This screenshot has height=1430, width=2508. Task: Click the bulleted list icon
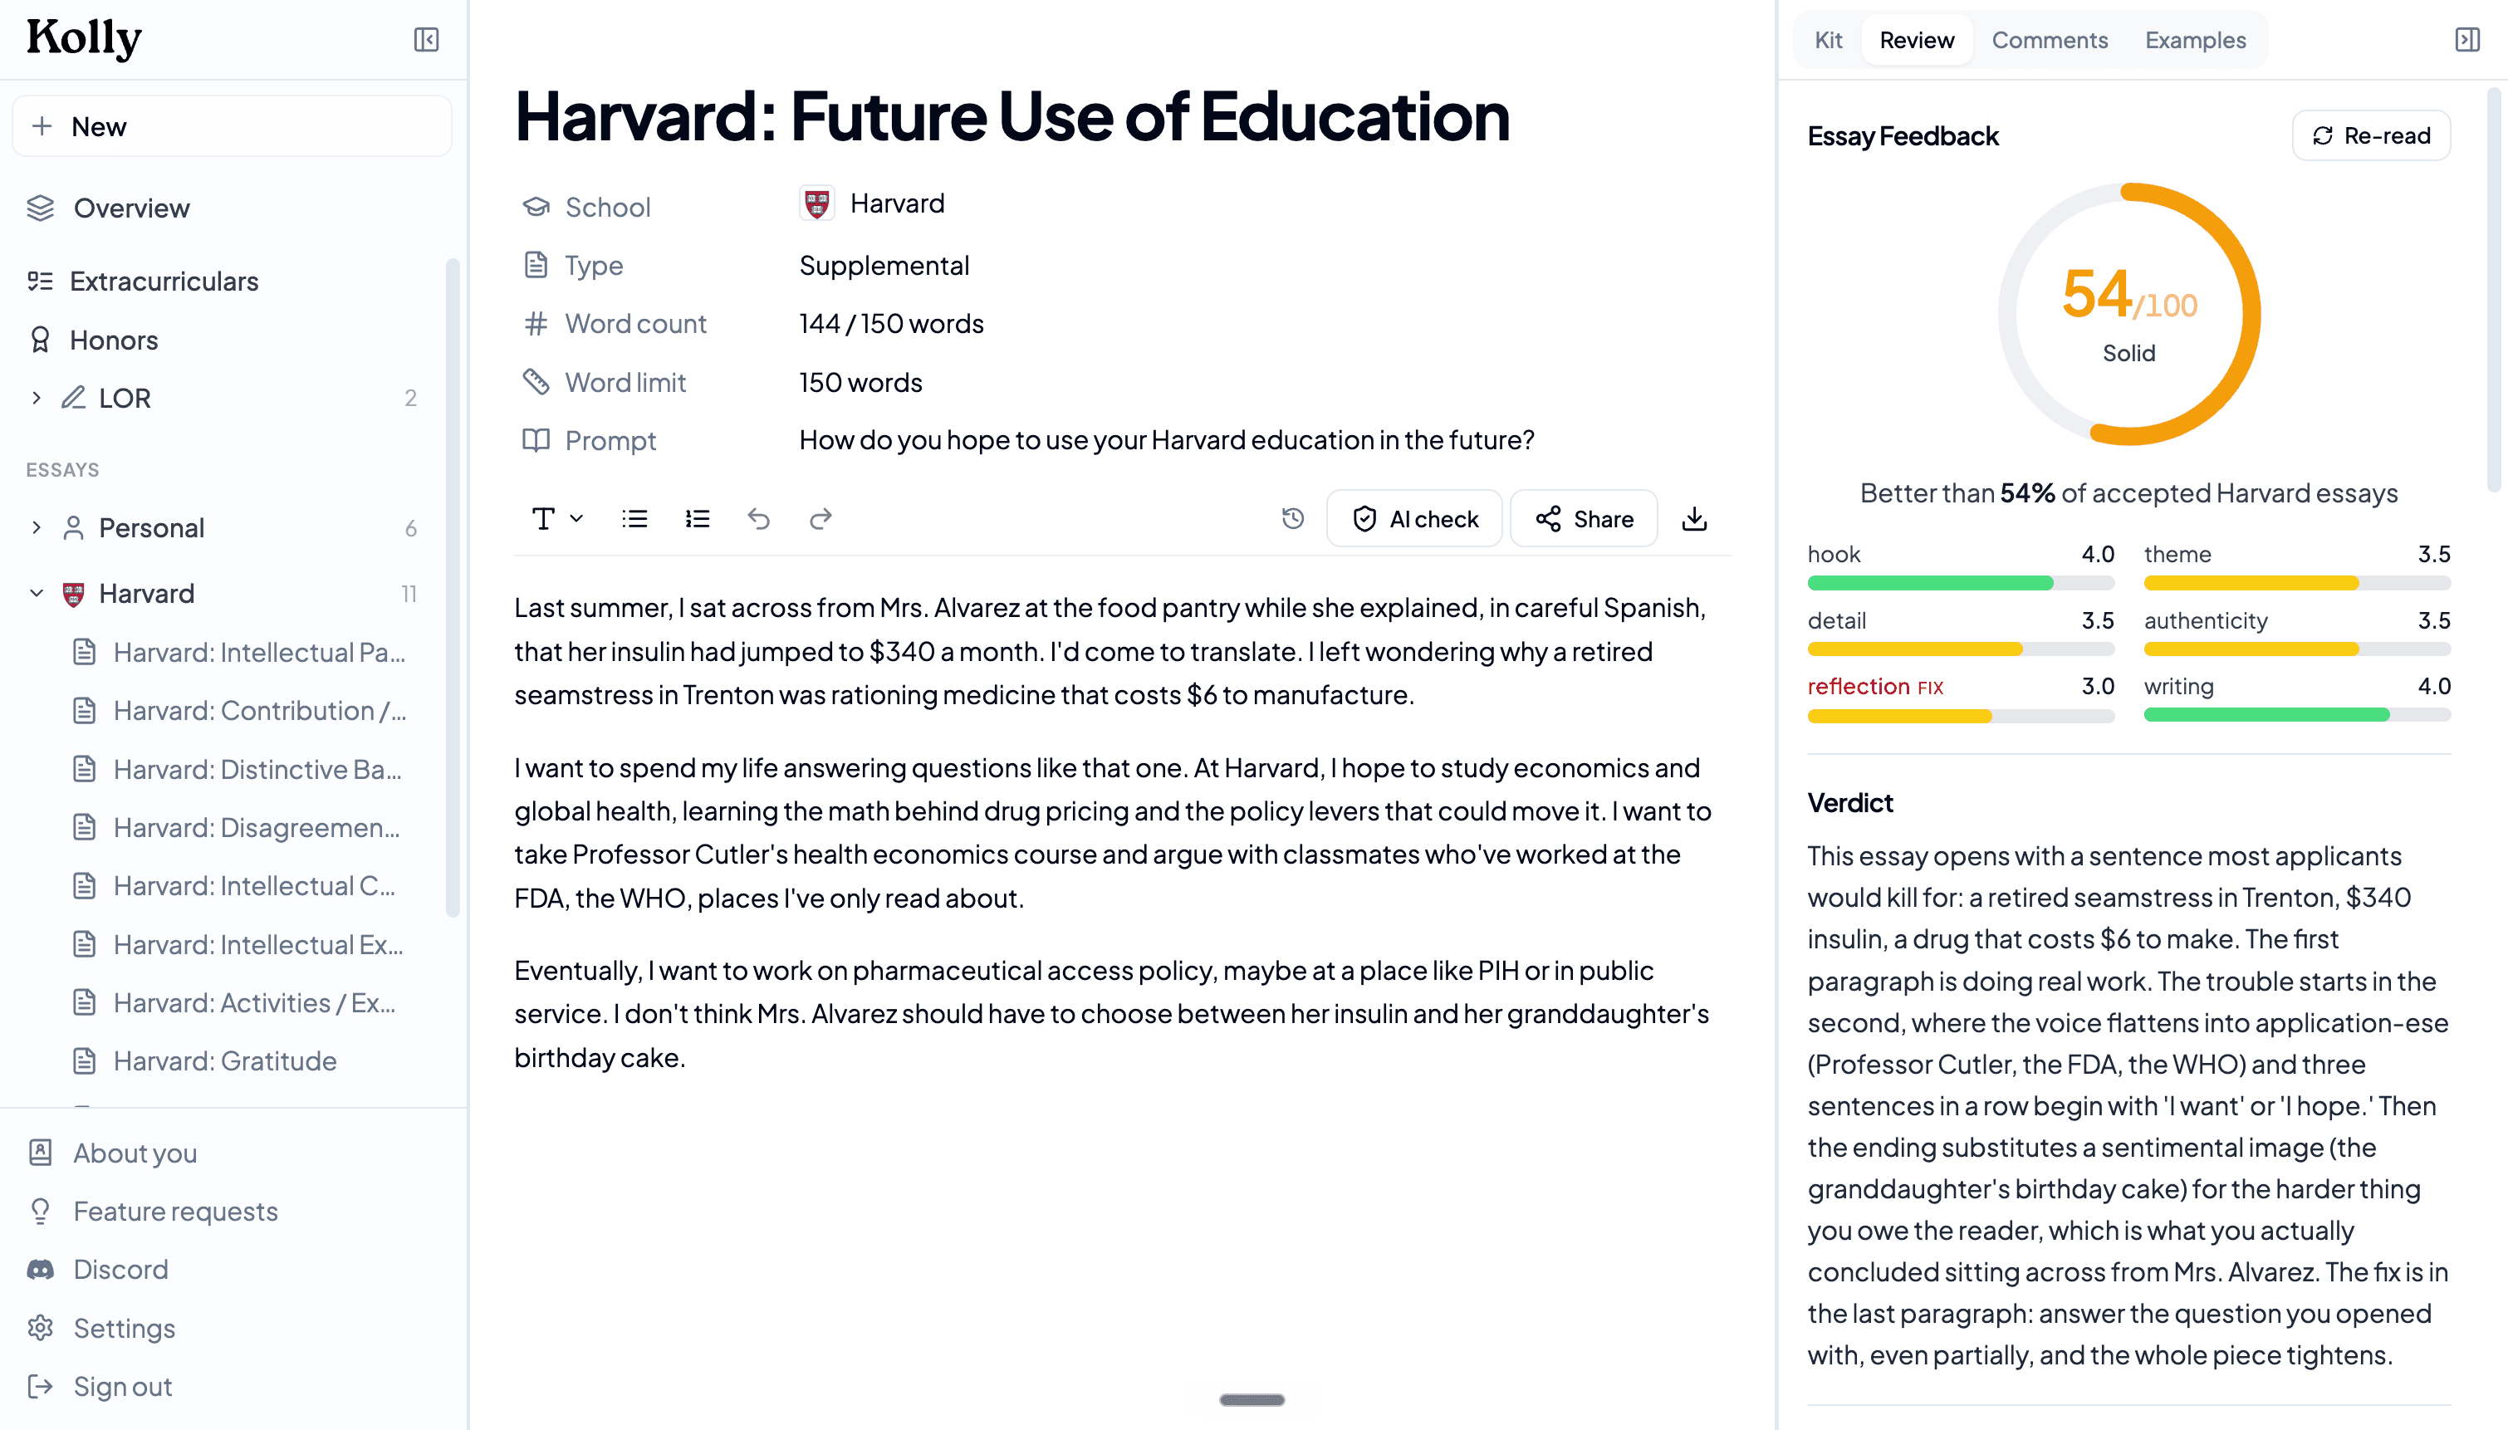(634, 518)
